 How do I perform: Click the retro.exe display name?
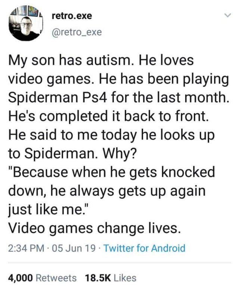coord(71,16)
